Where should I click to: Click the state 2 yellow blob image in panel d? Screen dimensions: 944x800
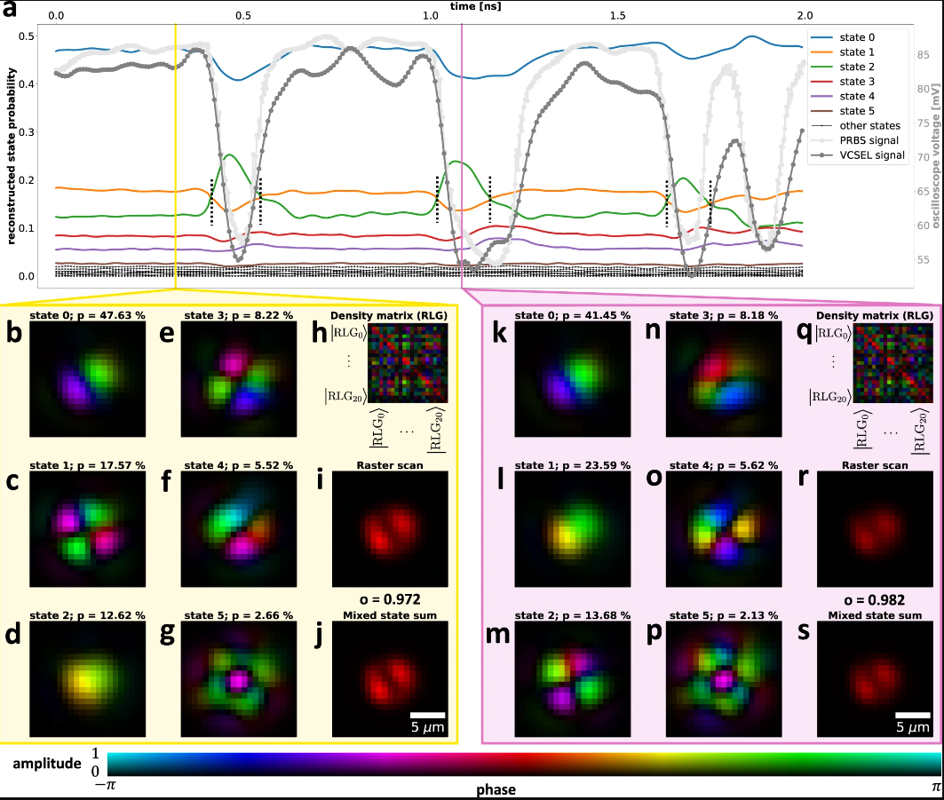(x=87, y=679)
